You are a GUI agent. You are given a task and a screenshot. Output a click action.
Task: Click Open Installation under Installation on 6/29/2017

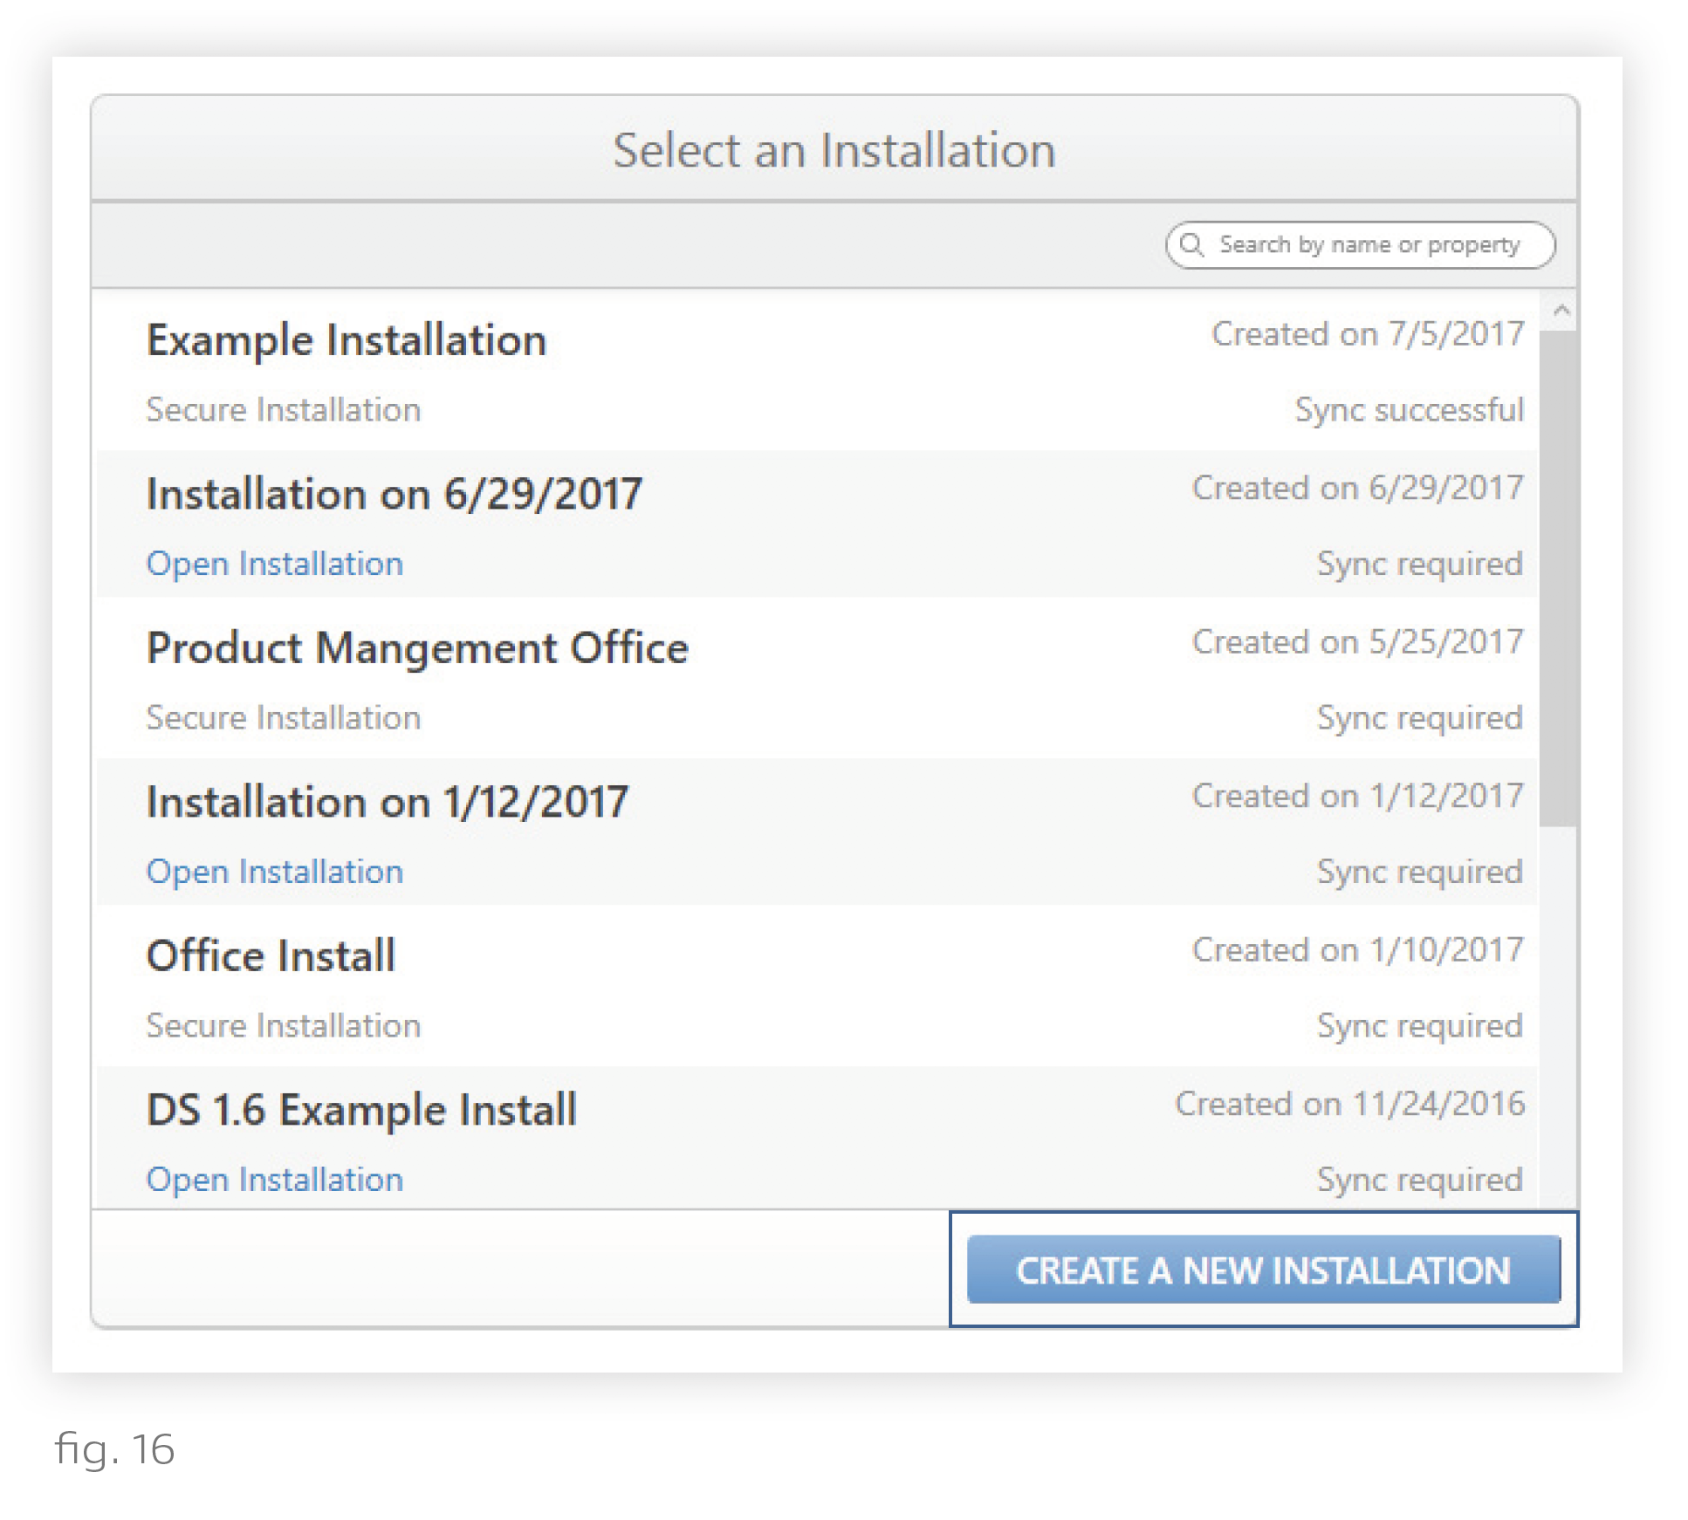point(275,565)
